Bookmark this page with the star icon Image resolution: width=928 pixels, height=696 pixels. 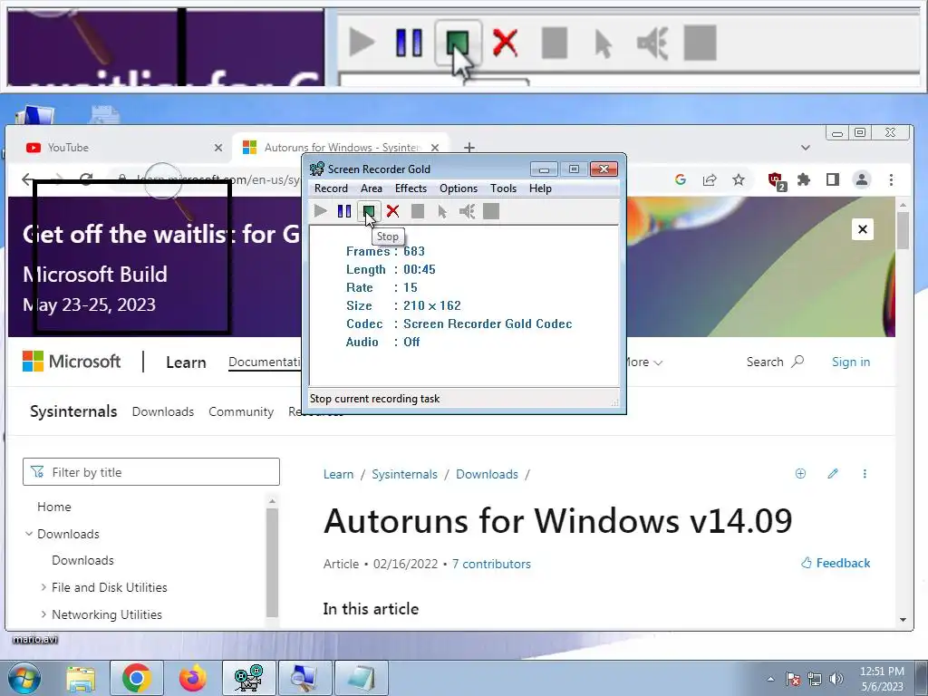pos(738,179)
